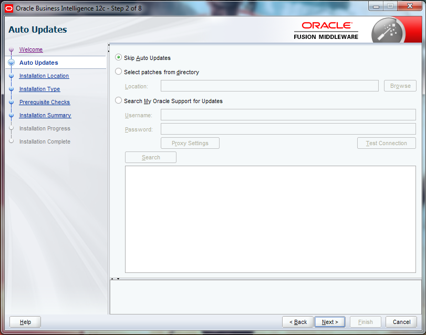Go to the Welcome step link
The width and height of the screenshot is (426, 335).
(31, 49)
